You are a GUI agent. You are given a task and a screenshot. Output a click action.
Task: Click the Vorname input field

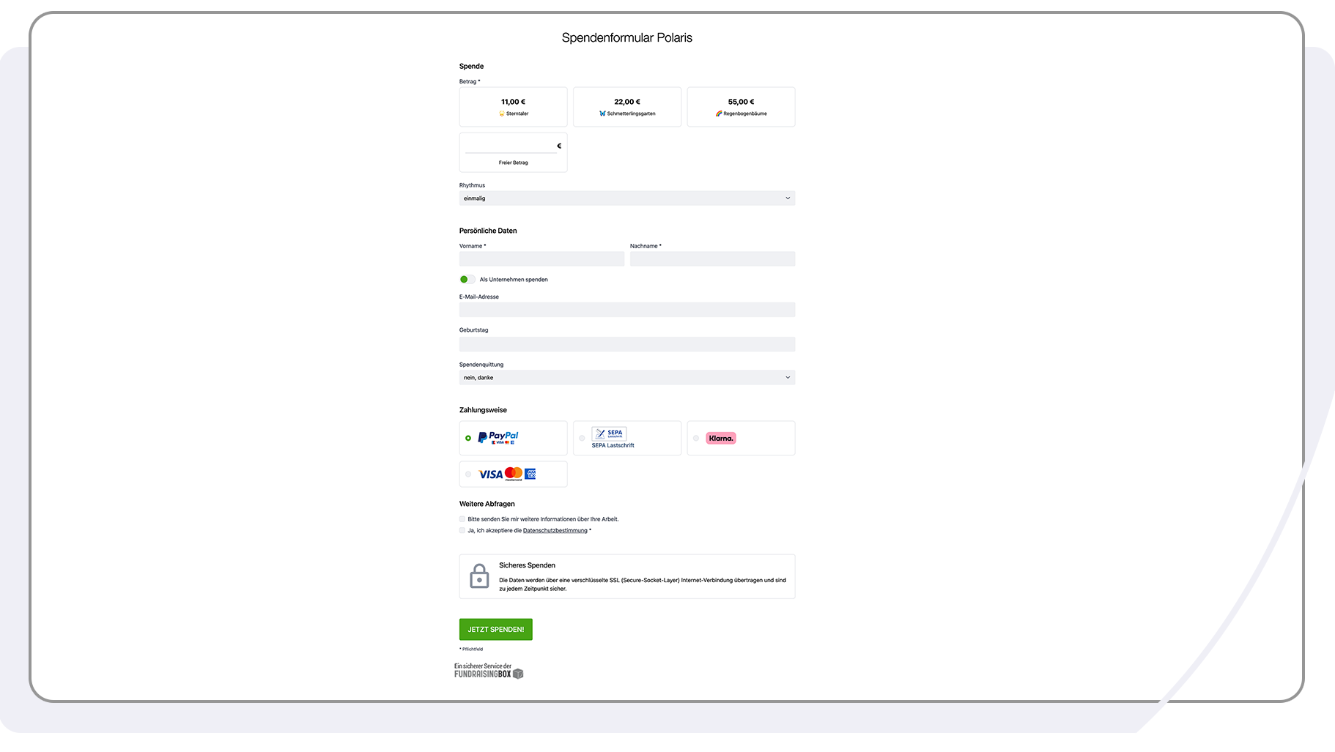(541, 258)
